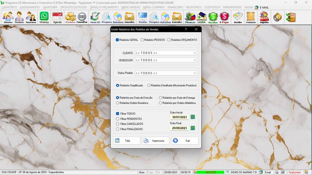This screenshot has height=175, width=312.
Task: Open the Finanças pie chart icon
Action: 190,17
